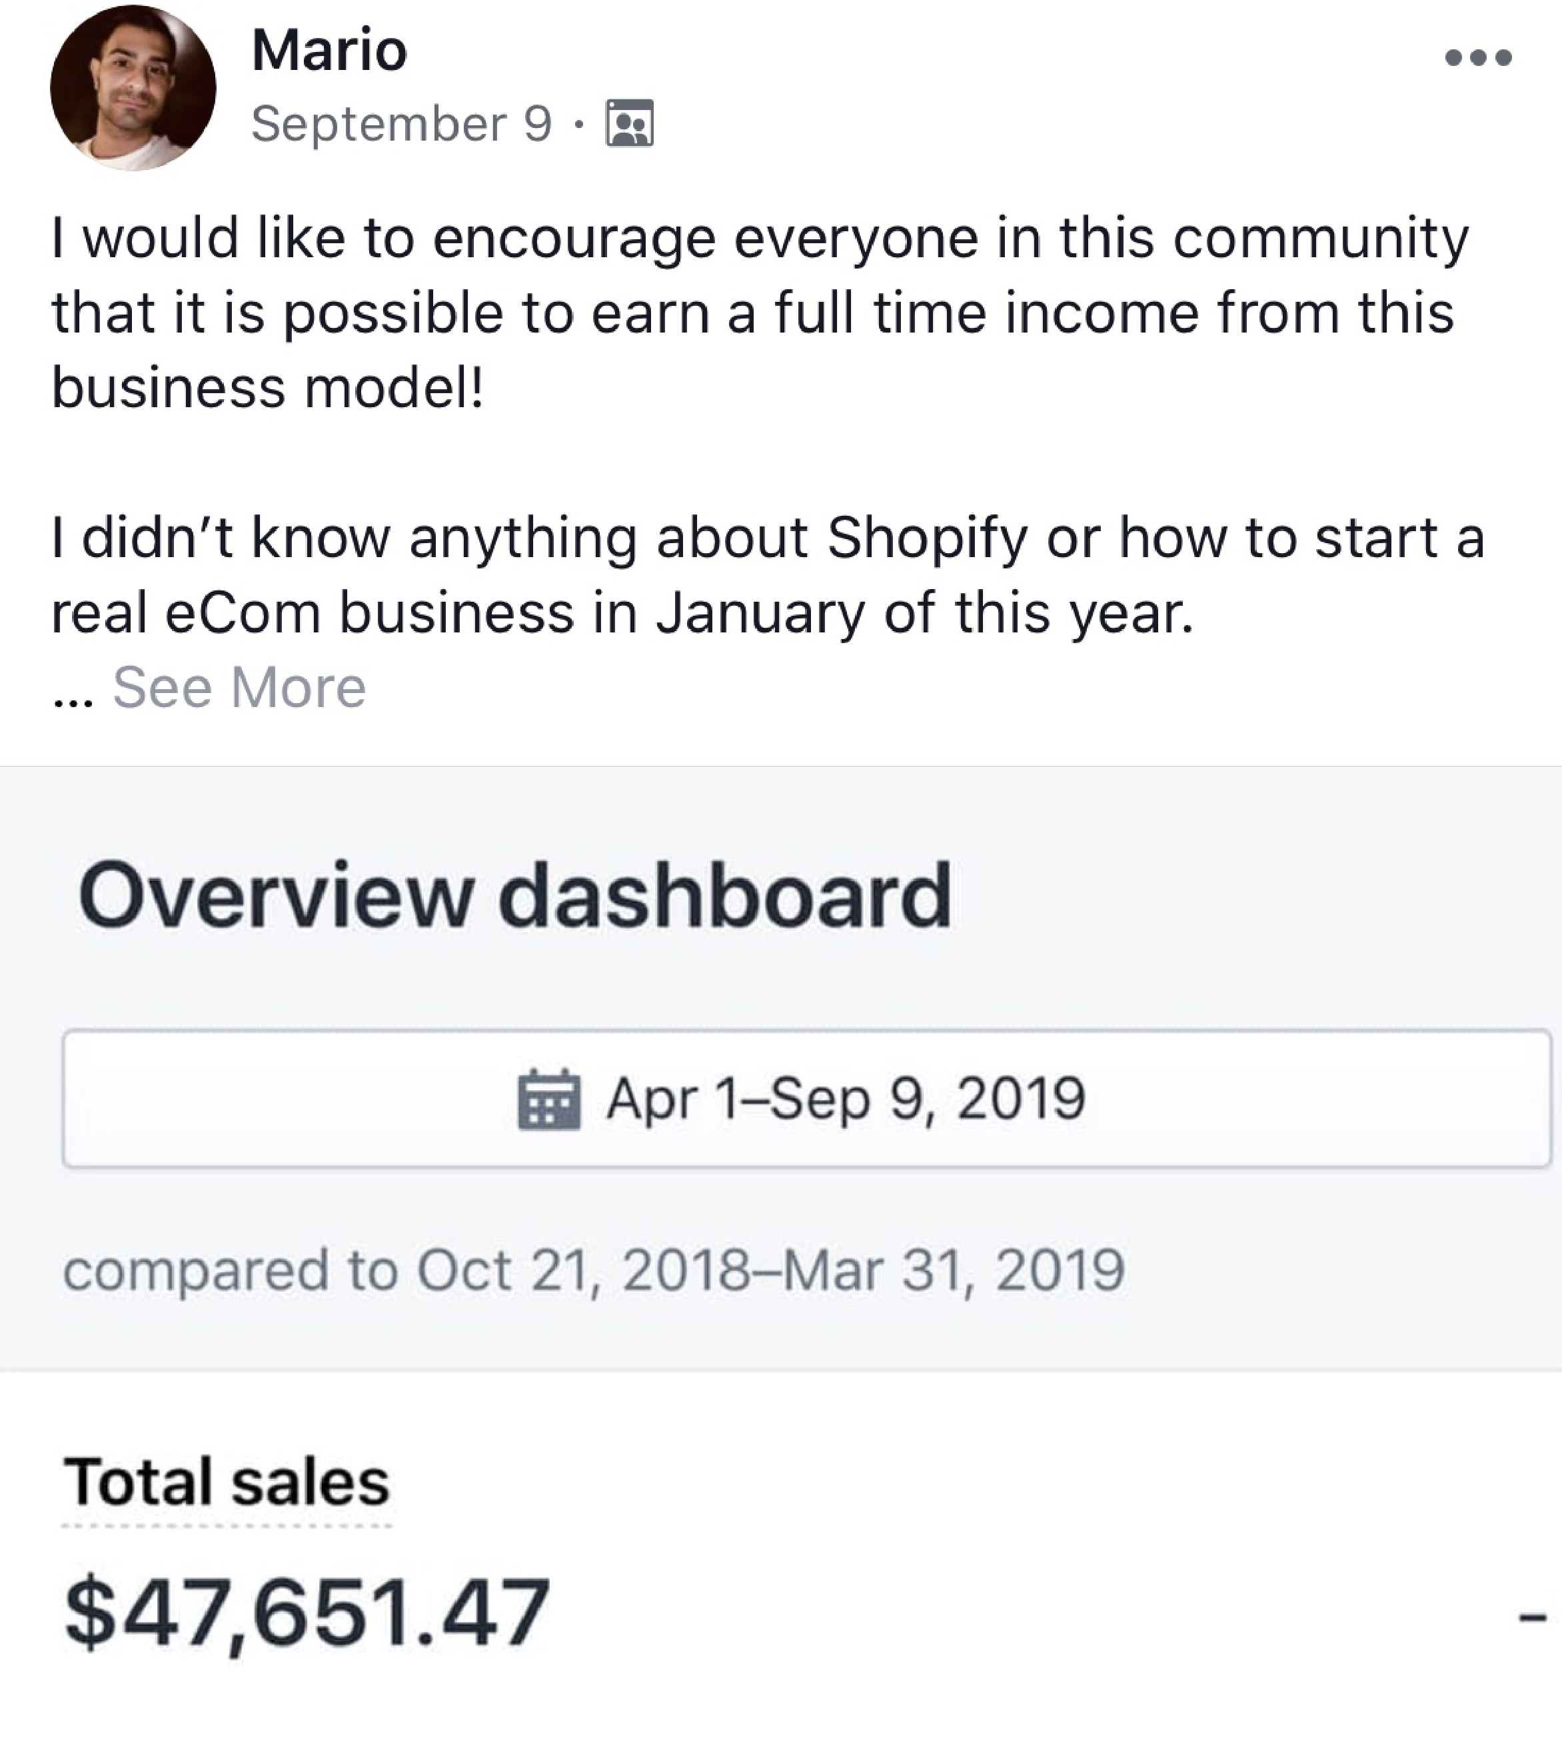Click the Shopify paragraph of the post
Viewport: 1562px width, 1754px height.
(767, 575)
